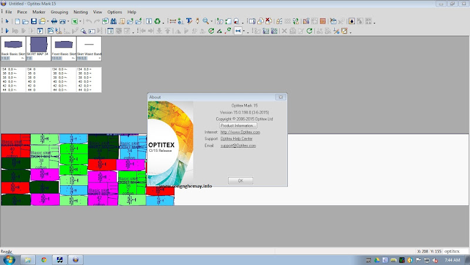The image size is (470, 265).
Task: Expand the dropdown arrow beside Print Preview
Action: (x=68, y=21)
